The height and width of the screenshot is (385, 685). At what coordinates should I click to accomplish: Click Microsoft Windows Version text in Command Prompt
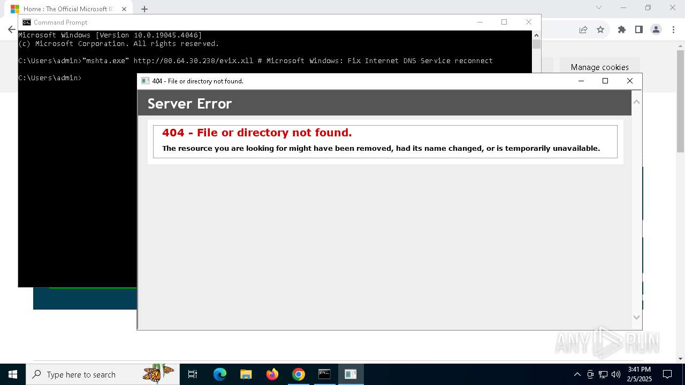click(110, 35)
